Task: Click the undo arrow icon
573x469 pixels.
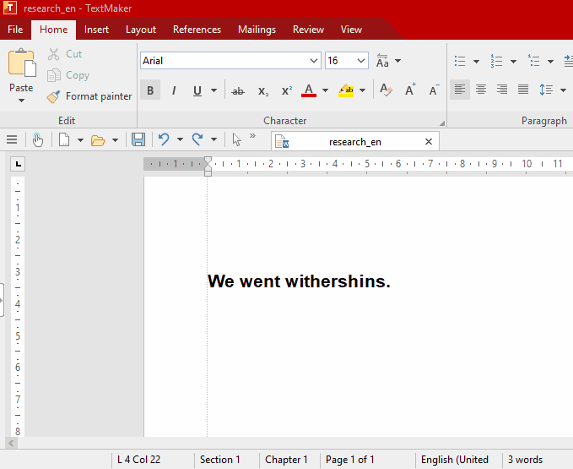Action: (x=164, y=139)
